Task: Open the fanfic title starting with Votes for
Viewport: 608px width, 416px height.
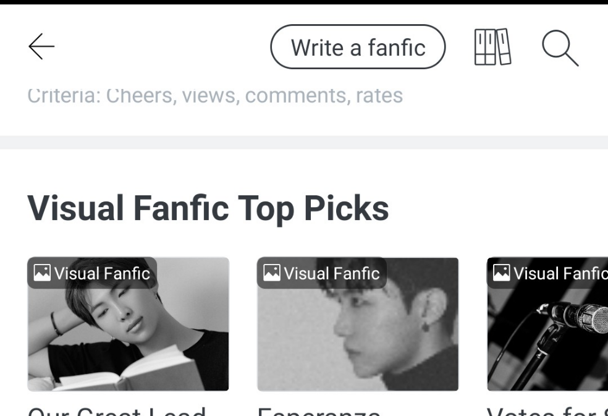Action: 547,410
